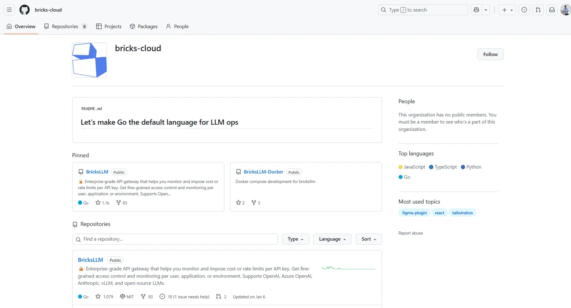Open the tailwindcss topic tag

[462, 213]
